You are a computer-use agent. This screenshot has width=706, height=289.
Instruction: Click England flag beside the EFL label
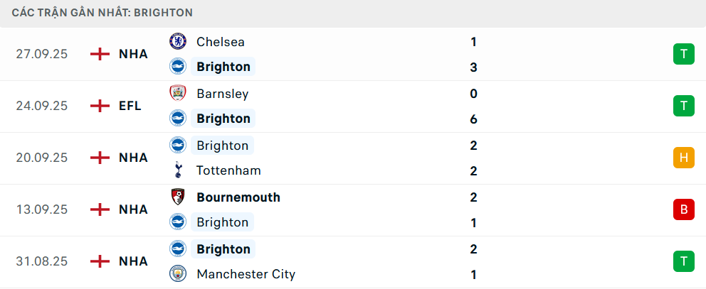point(100,106)
